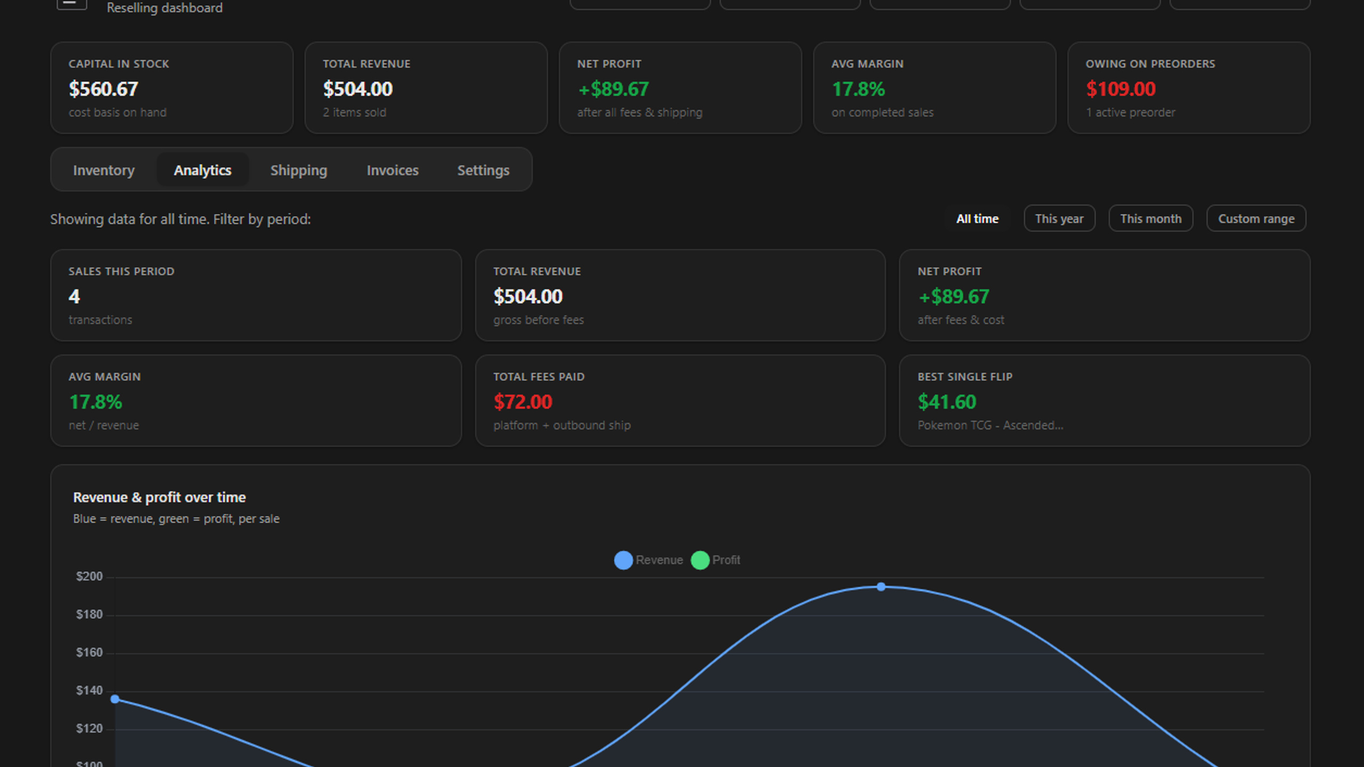Click the logo icon beside Reselling dashboard
The height and width of the screenshot is (767, 1364).
tap(72, 4)
